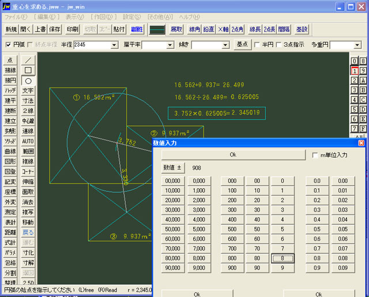Click the focused 8 number button
Image resolution: width=369 pixels, height=297 pixels.
283,258
